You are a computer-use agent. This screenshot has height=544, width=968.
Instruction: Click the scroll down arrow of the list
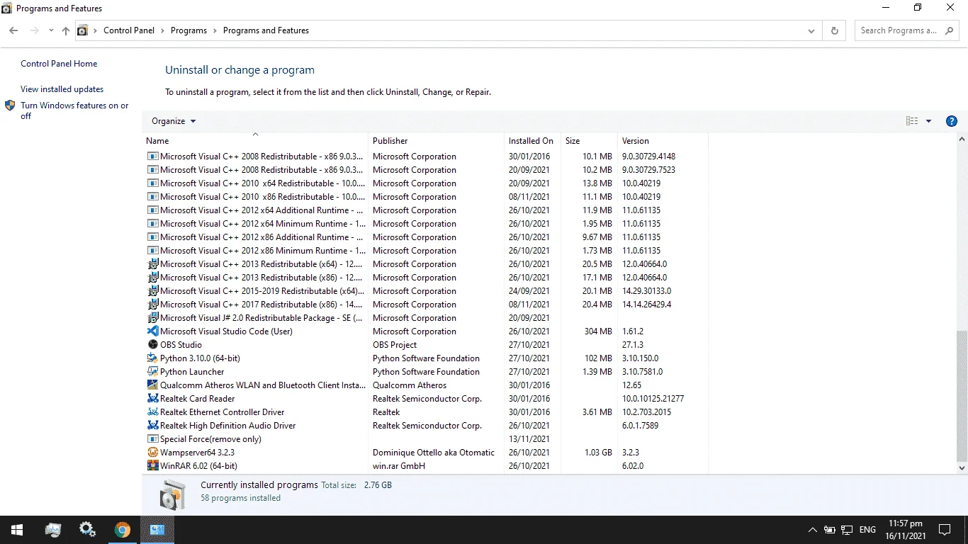[x=962, y=467]
